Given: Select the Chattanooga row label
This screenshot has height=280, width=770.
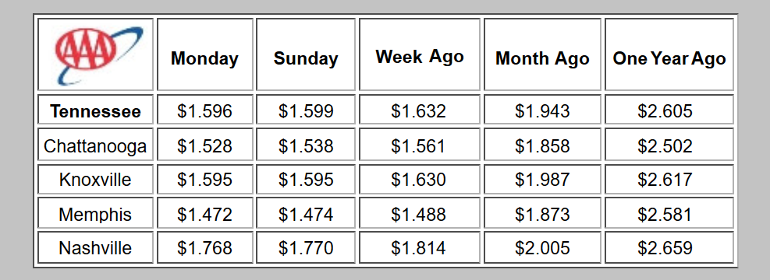Looking at the screenshot, I should point(95,146).
